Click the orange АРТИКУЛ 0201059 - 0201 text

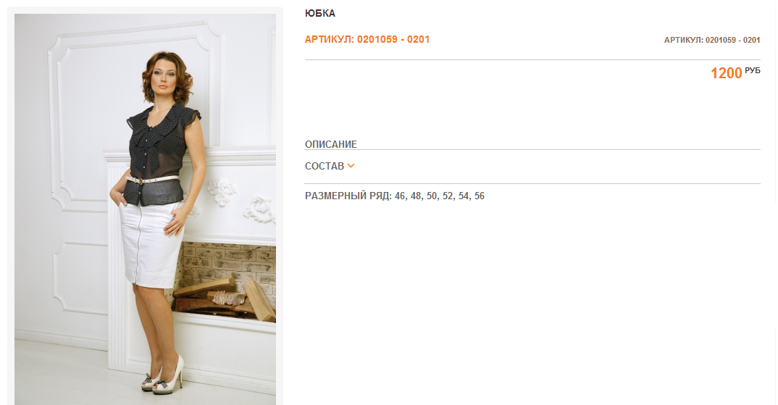pos(367,39)
